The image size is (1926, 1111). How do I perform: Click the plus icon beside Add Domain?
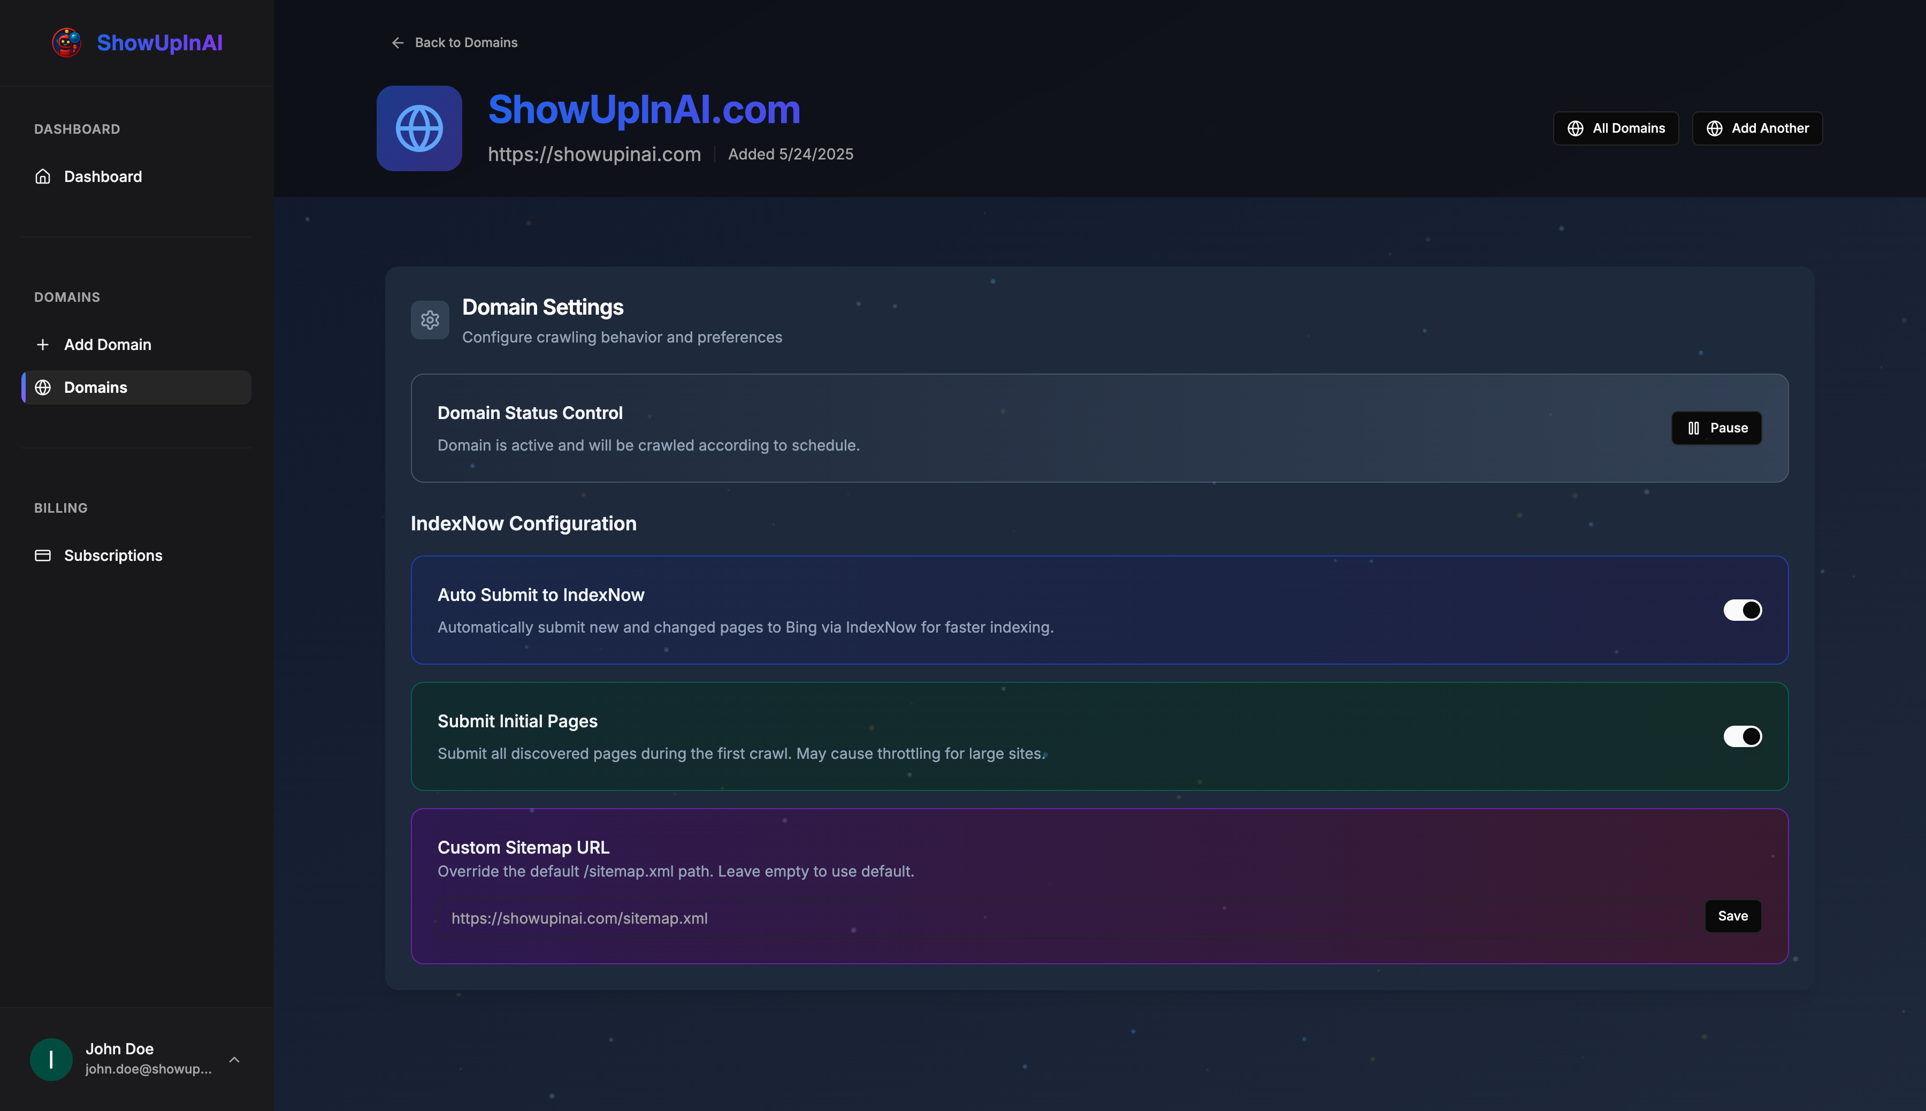pyautogui.click(x=43, y=344)
